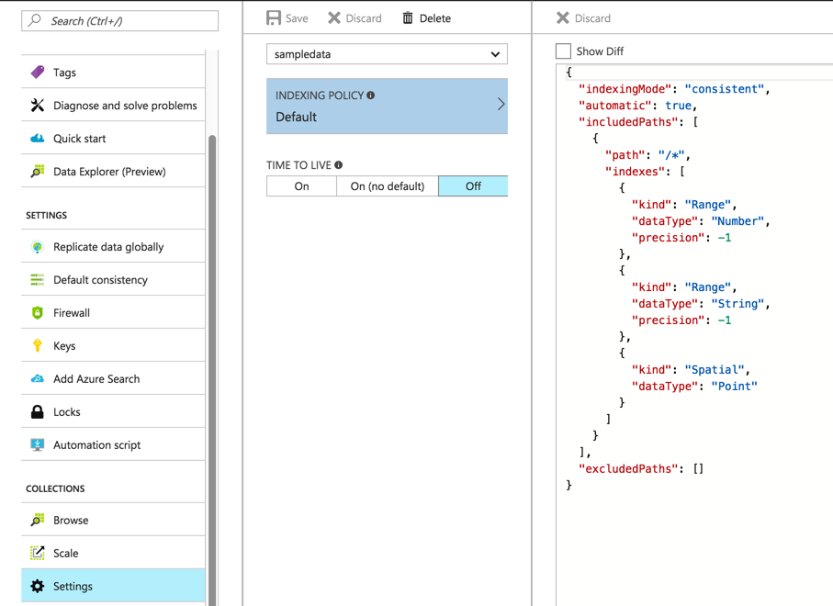The image size is (833, 606).
Task: Click the X icon of JSON pane Discard
Action: pos(563,18)
